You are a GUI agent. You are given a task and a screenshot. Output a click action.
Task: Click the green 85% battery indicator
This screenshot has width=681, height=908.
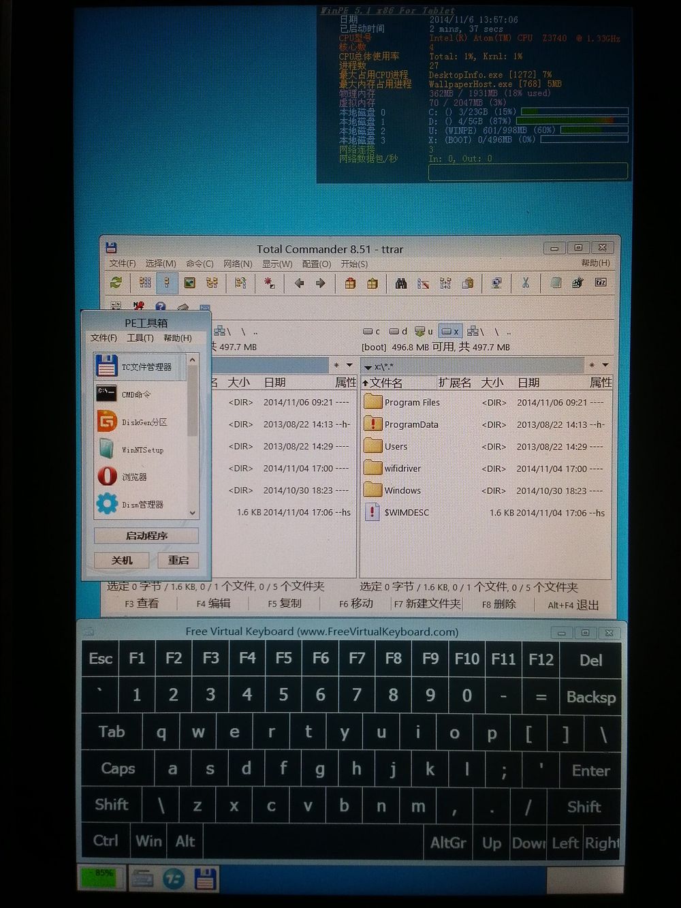point(100,878)
